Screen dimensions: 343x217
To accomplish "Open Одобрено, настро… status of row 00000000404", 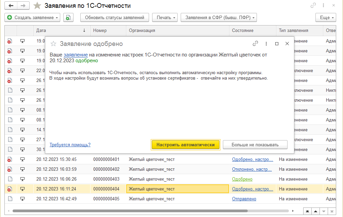I will 252,189.
